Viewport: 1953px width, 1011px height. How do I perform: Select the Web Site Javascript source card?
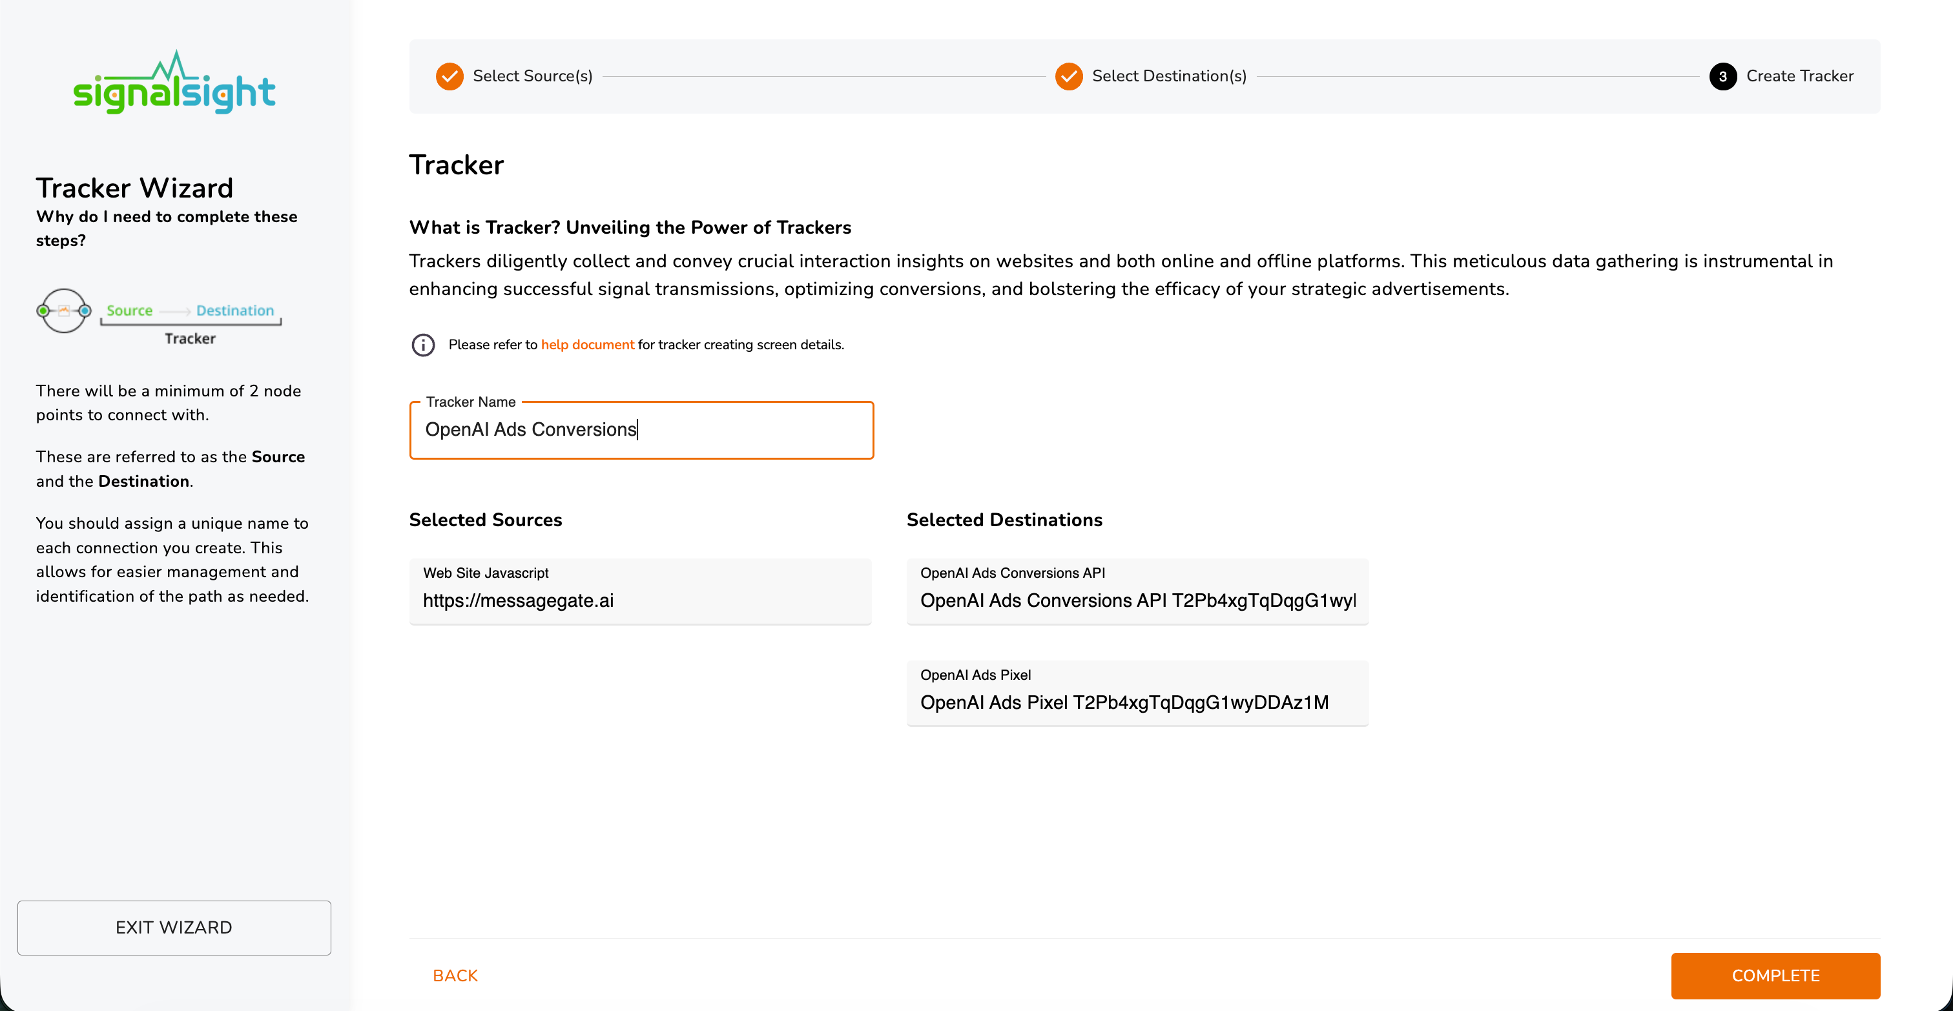pos(640,591)
